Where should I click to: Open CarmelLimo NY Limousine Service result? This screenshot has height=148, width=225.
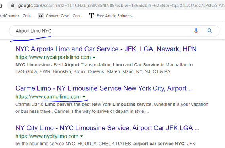point(105,88)
